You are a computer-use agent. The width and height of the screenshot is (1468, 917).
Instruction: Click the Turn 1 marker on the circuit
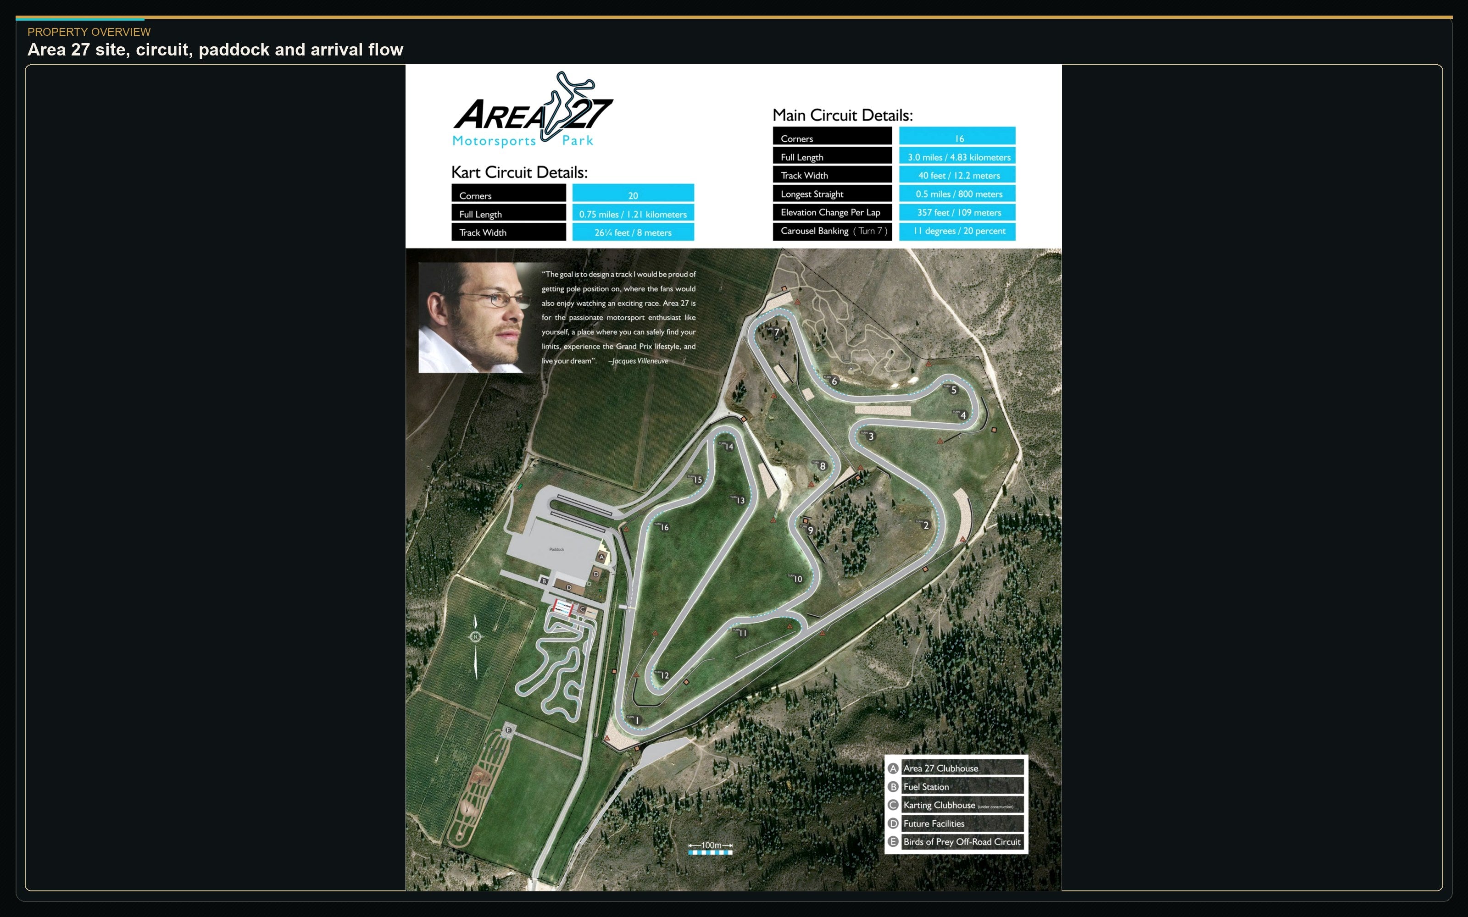(x=636, y=720)
